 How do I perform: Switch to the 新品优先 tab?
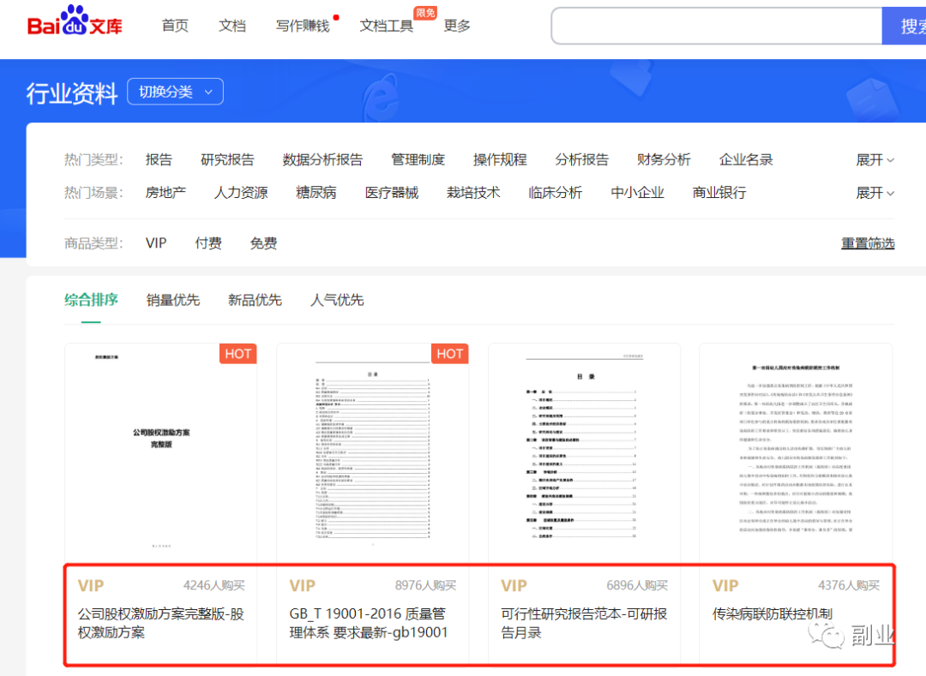256,300
